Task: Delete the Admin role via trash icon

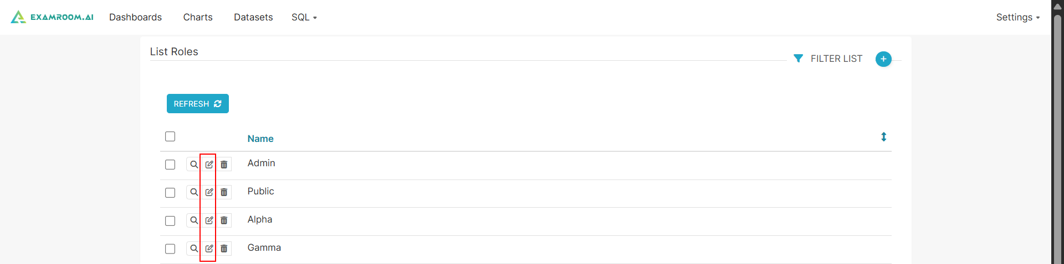Action: point(224,165)
